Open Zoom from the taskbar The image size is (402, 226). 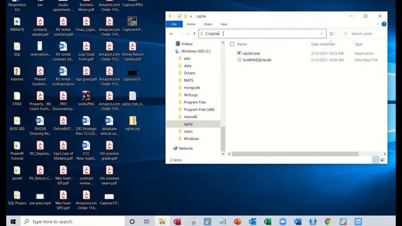[x=283, y=222]
